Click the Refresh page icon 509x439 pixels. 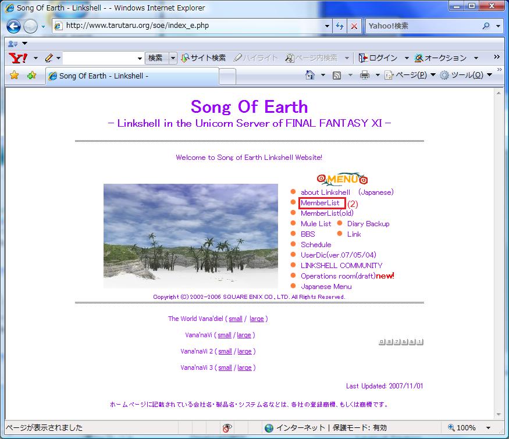[340, 27]
